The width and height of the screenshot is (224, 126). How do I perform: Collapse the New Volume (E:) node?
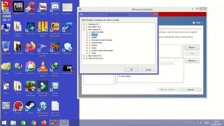tap(84, 29)
